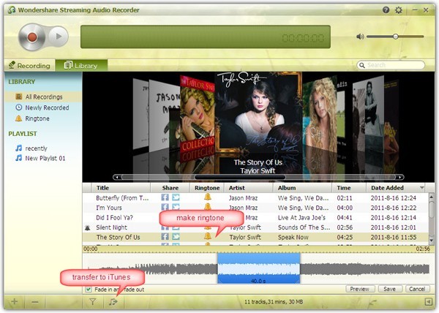This screenshot has width=439, height=313.
Task: Switch to the Recording tab
Action: tap(29, 66)
